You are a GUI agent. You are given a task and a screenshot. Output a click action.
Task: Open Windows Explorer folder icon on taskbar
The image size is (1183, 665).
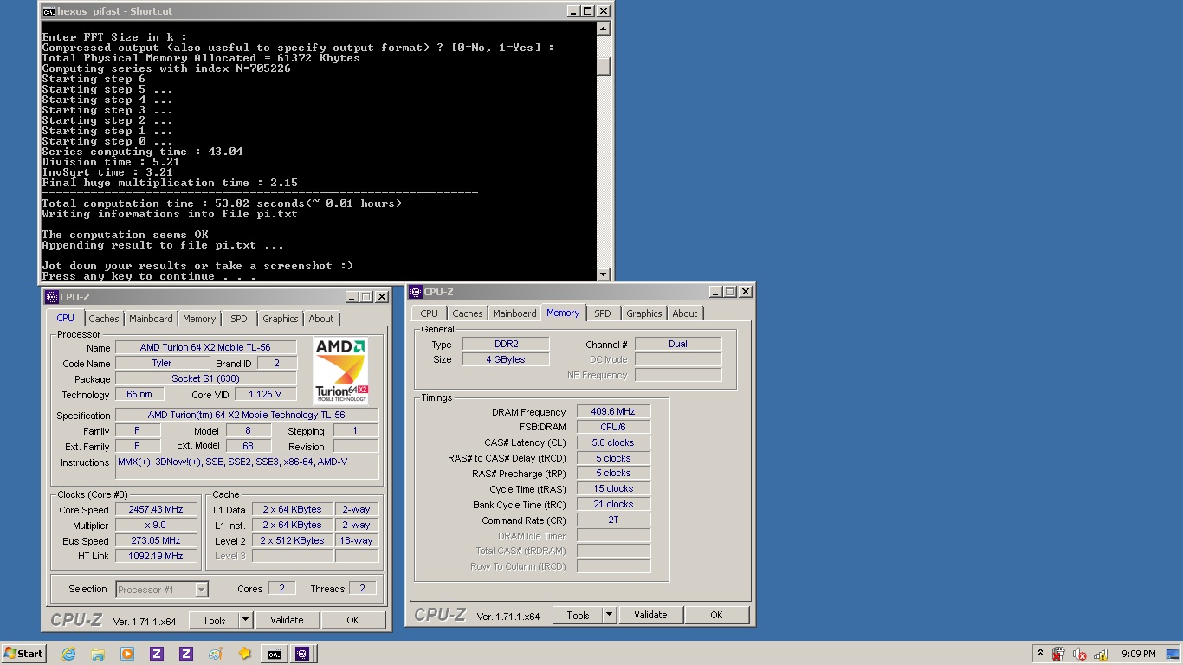point(98,654)
